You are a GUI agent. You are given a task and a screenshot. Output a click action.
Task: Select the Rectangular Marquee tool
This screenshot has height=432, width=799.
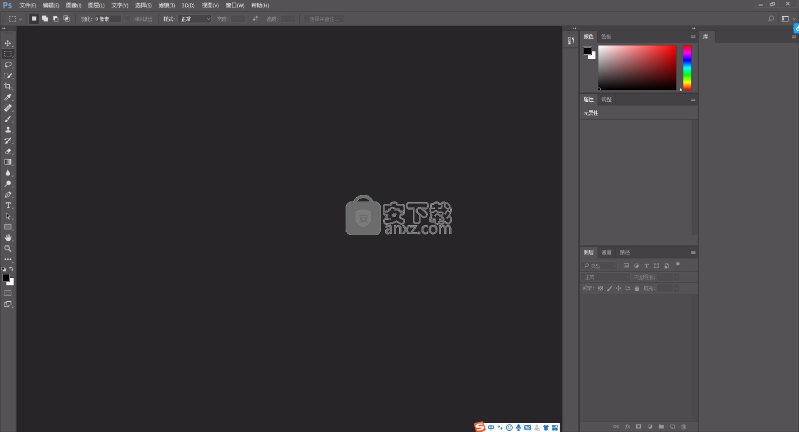8,54
